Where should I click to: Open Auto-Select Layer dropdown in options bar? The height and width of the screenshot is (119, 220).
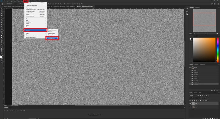point(15,4)
